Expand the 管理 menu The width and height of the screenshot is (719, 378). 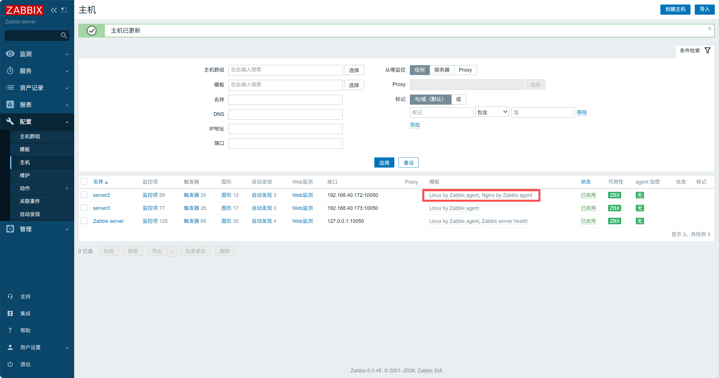click(67, 229)
